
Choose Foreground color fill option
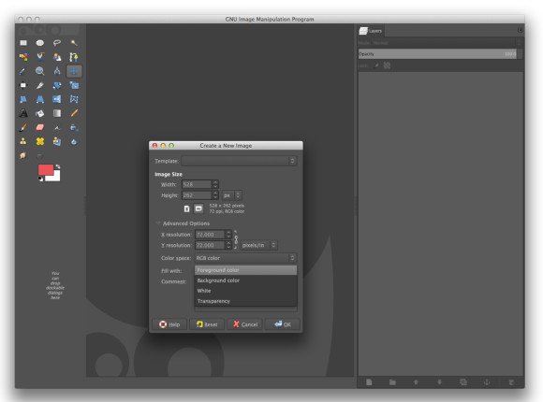(245, 270)
